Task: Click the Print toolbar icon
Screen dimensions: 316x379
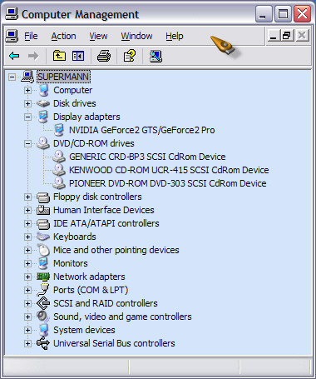Action: [x=104, y=56]
